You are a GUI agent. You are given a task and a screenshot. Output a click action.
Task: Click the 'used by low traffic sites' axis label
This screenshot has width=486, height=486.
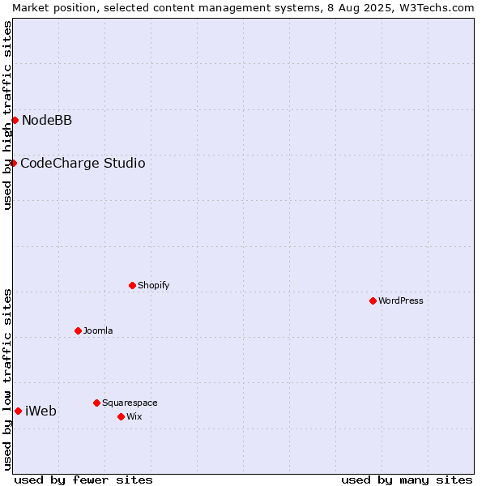[x=7, y=380]
